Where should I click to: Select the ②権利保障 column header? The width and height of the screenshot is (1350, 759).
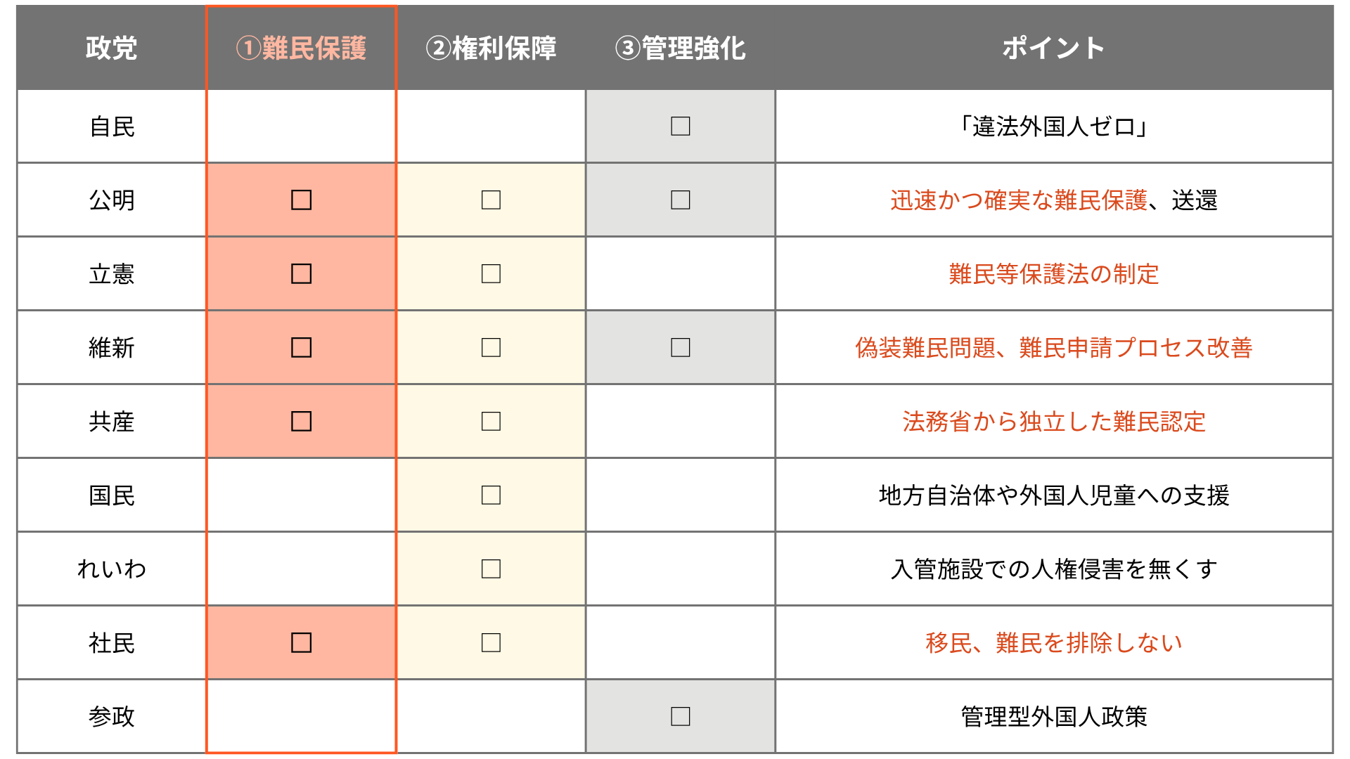[x=491, y=48]
